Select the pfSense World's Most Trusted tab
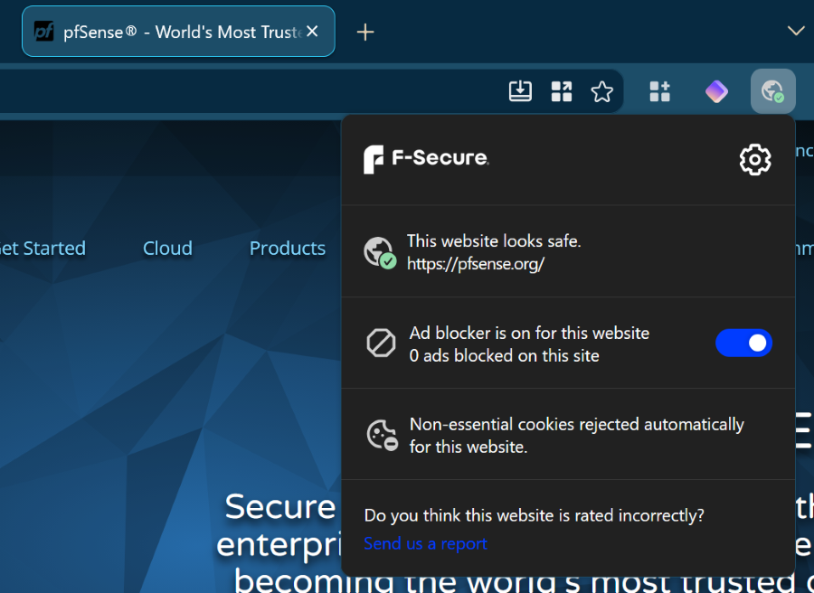 pos(178,32)
